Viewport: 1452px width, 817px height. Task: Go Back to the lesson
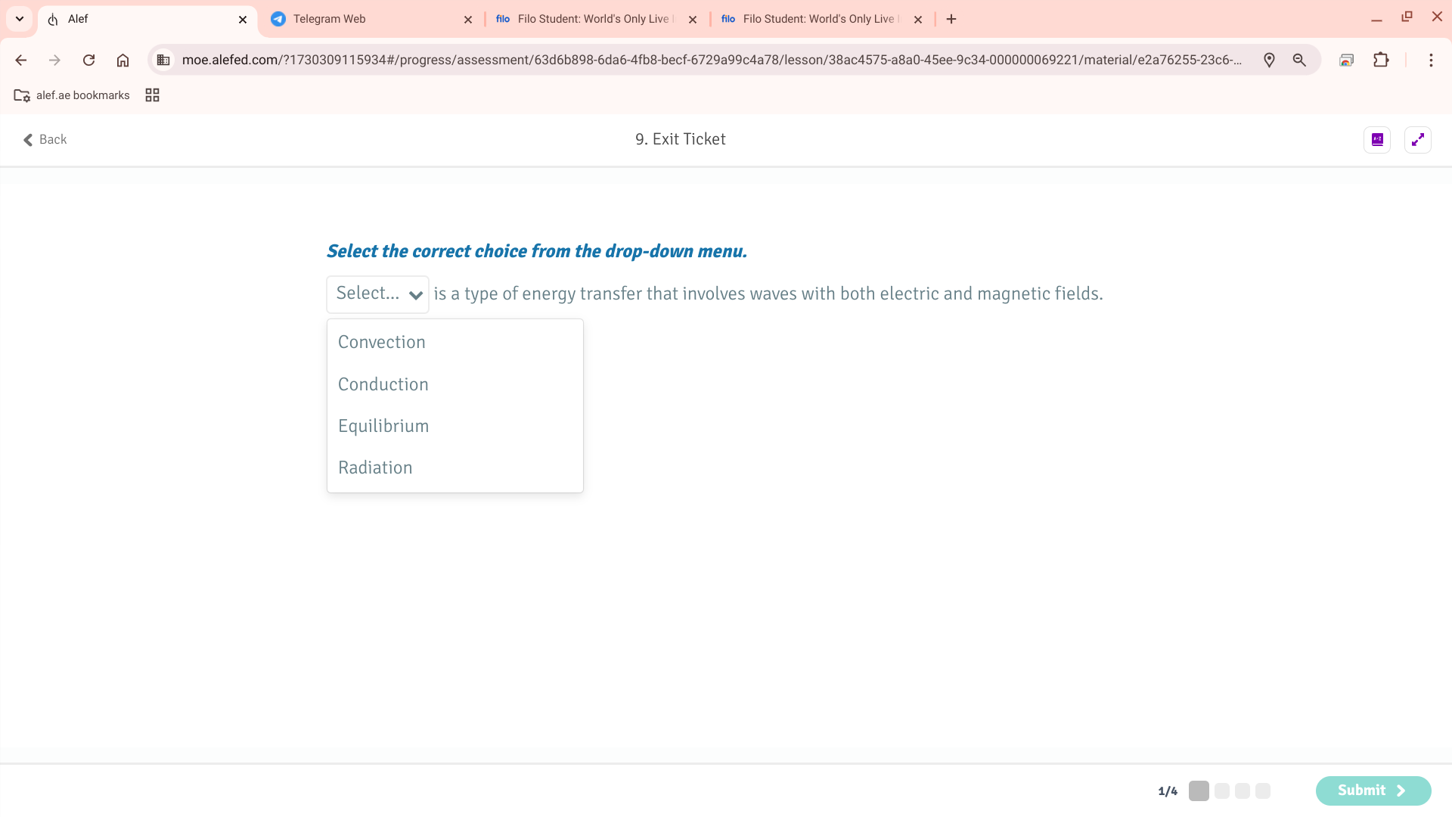pyautogui.click(x=45, y=139)
